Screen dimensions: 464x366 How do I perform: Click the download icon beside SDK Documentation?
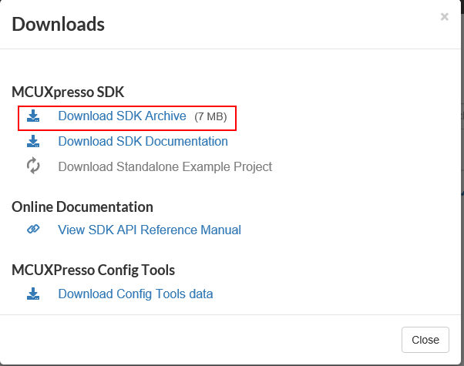(x=32, y=142)
